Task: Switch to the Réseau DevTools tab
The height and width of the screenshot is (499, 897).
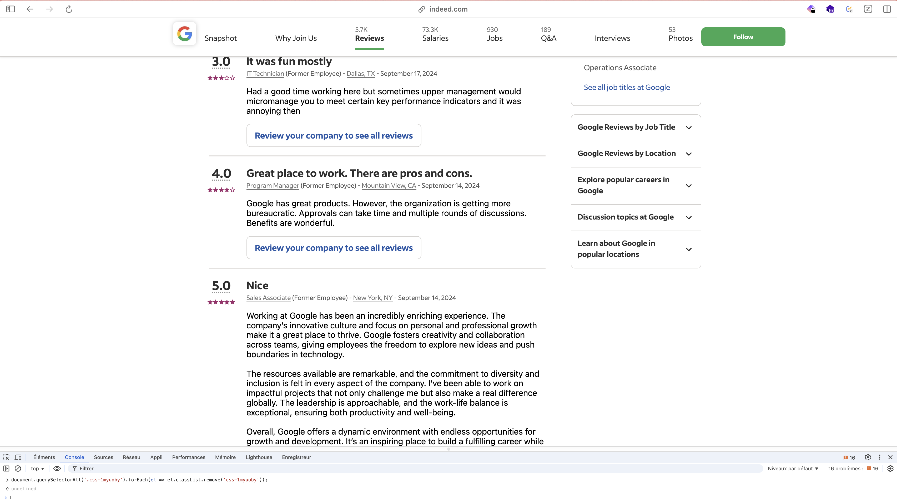Action: tap(132, 457)
